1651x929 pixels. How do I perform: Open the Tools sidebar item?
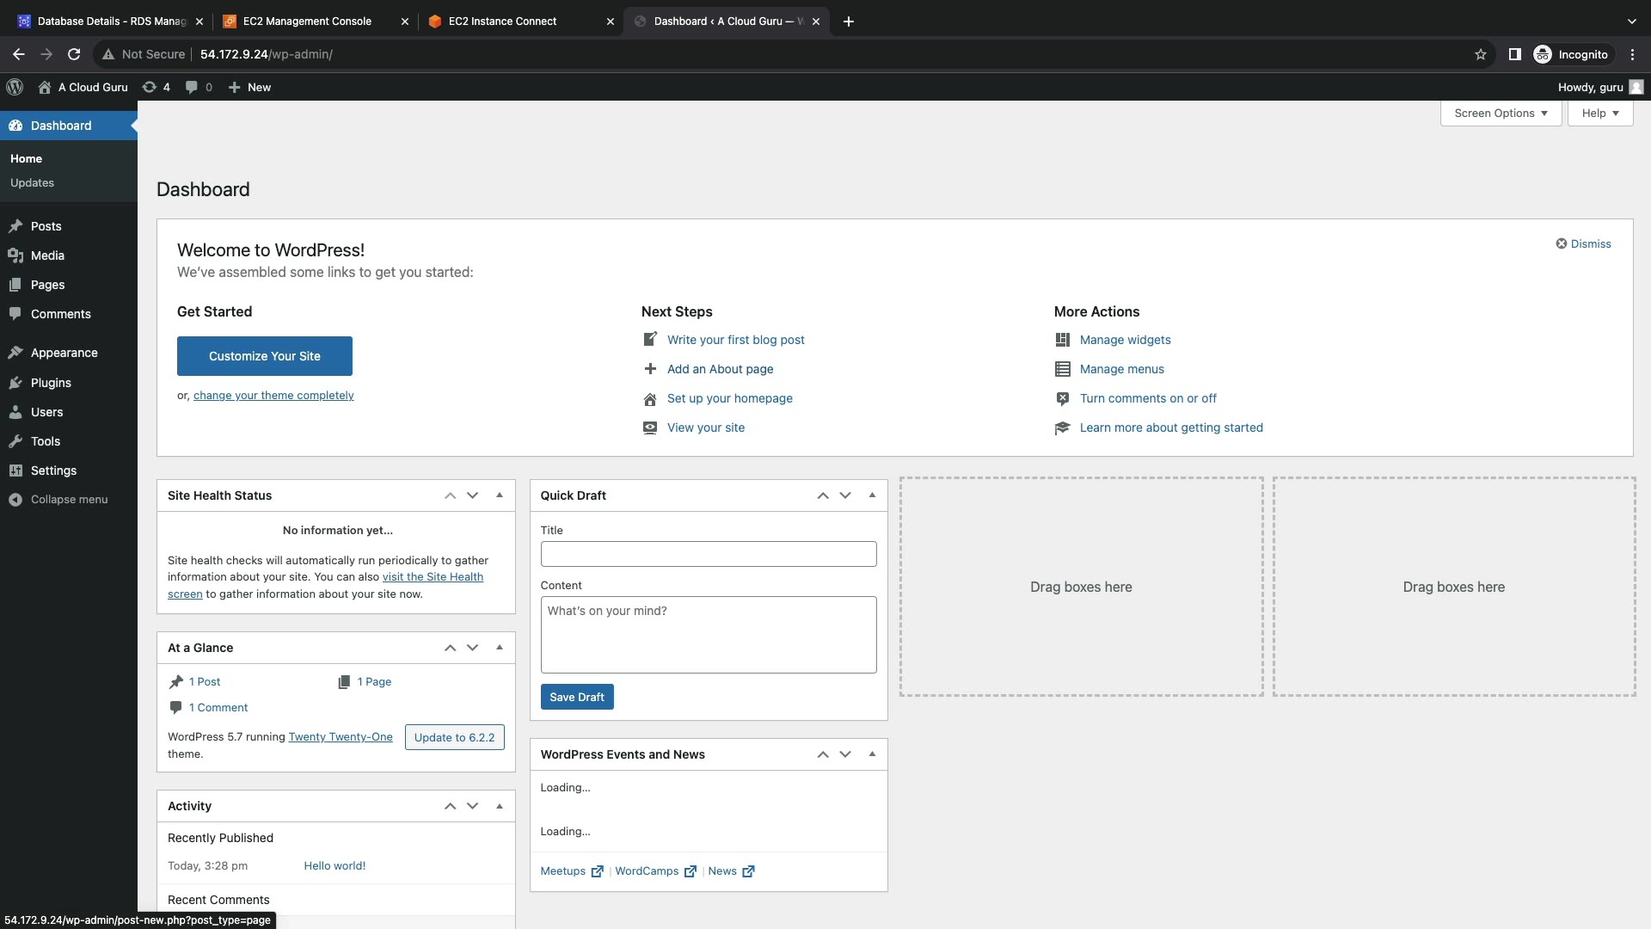[x=46, y=441]
